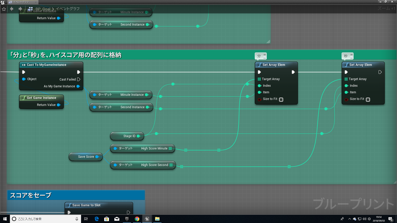This screenshot has height=223, width=397.
Task: Open Google Chrome from taskbar
Action: [x=137, y=219]
